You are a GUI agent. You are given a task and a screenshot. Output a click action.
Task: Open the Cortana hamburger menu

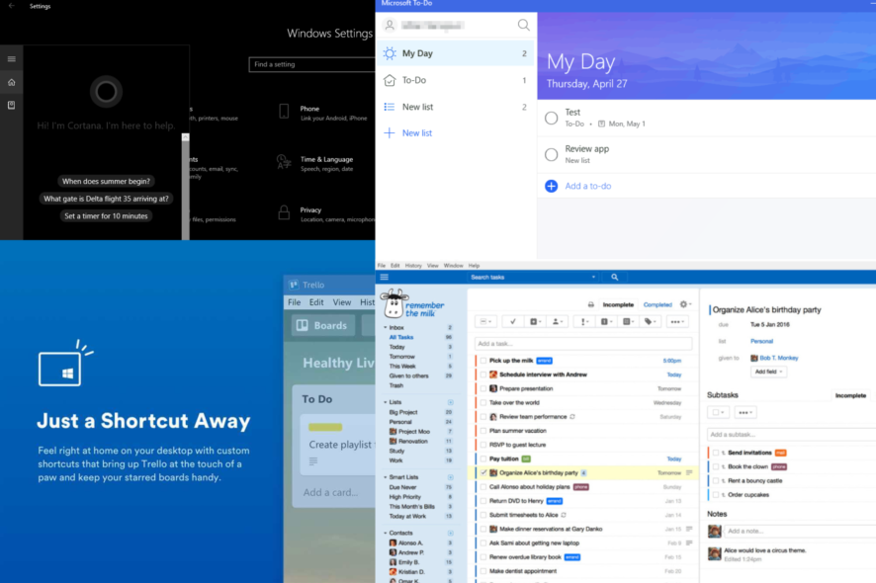(x=11, y=58)
